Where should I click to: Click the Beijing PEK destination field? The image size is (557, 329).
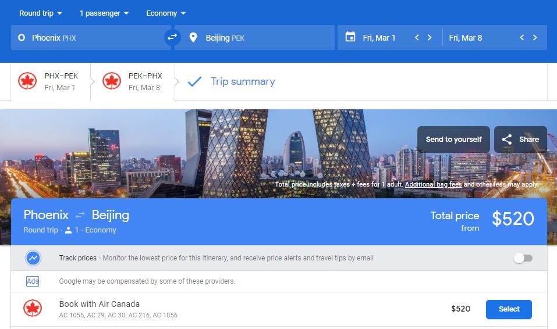coord(254,37)
